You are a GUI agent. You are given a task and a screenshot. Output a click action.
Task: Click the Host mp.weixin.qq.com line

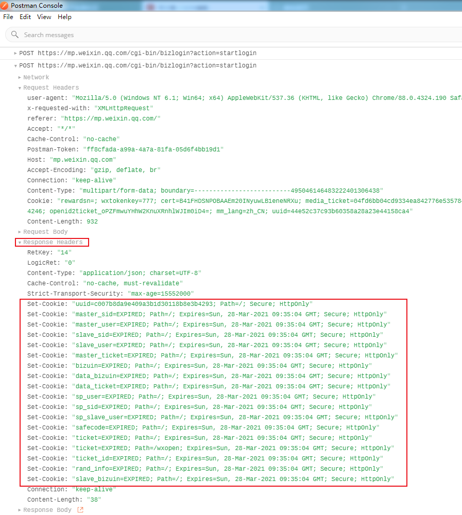click(x=72, y=160)
